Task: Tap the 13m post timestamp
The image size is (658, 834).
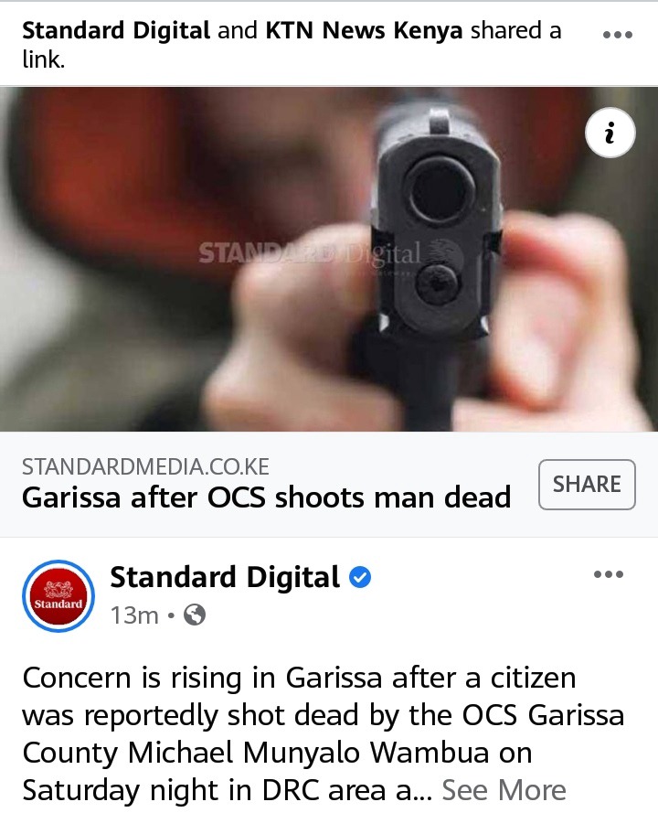Action: pyautogui.click(x=134, y=615)
